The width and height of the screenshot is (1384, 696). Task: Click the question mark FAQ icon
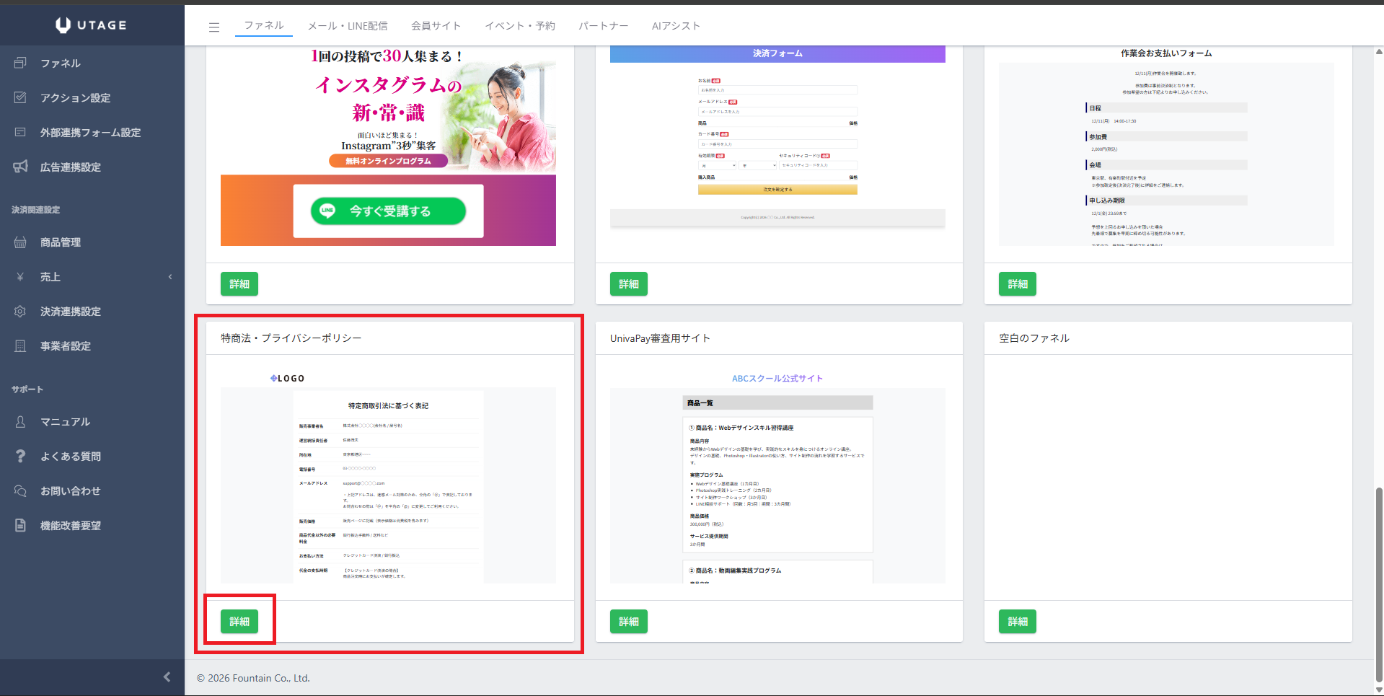click(20, 456)
